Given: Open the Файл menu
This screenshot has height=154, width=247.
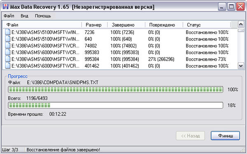Looking at the screenshot, I should point(9,16).
